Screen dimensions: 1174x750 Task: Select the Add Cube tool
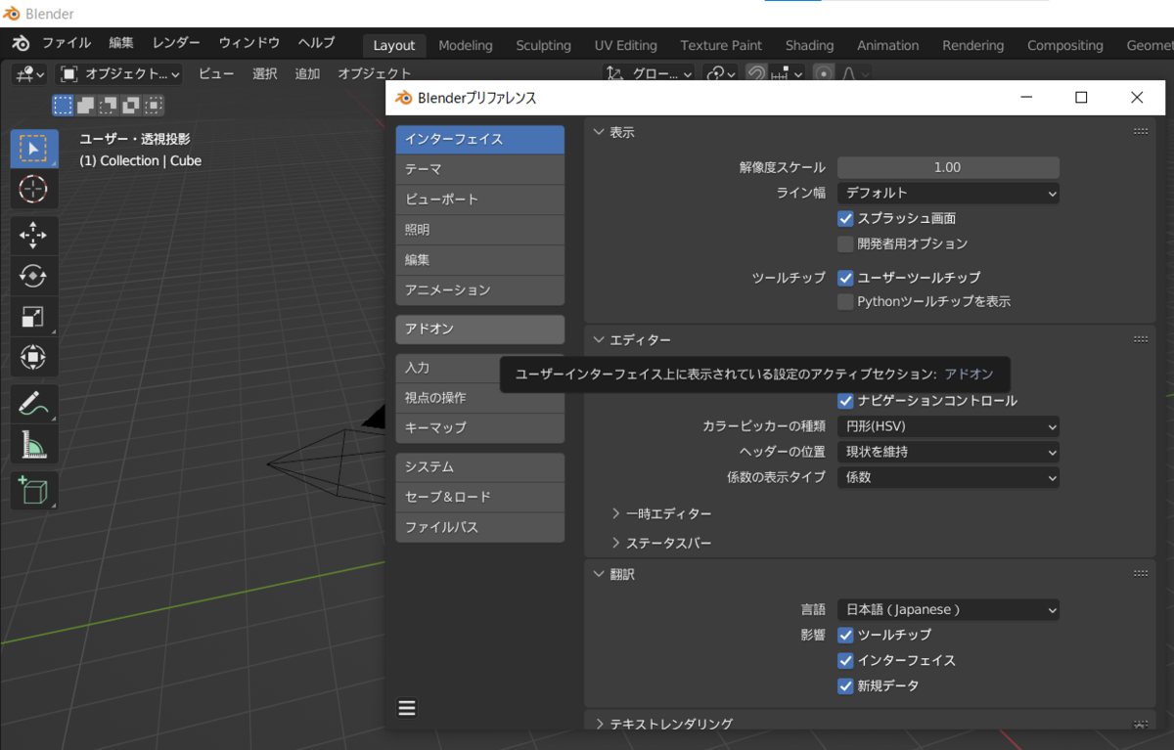pyautogui.click(x=33, y=490)
